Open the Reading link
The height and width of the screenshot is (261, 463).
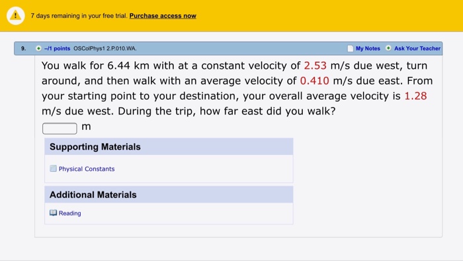pos(69,213)
